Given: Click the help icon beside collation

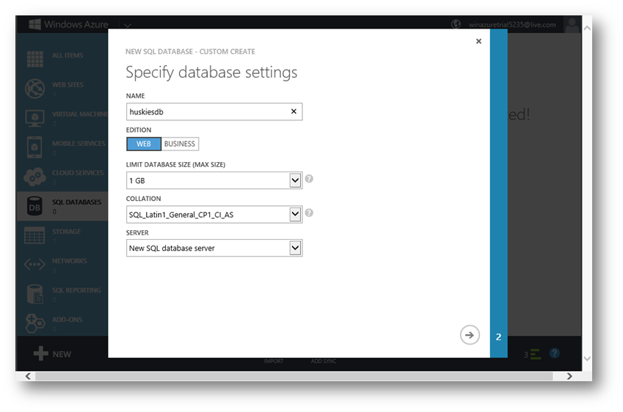Looking at the screenshot, I should [309, 213].
